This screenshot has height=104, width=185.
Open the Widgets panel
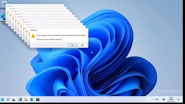click(x=20, y=99)
